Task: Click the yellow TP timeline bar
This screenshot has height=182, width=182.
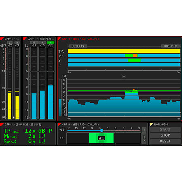Action: [x=124, y=51]
